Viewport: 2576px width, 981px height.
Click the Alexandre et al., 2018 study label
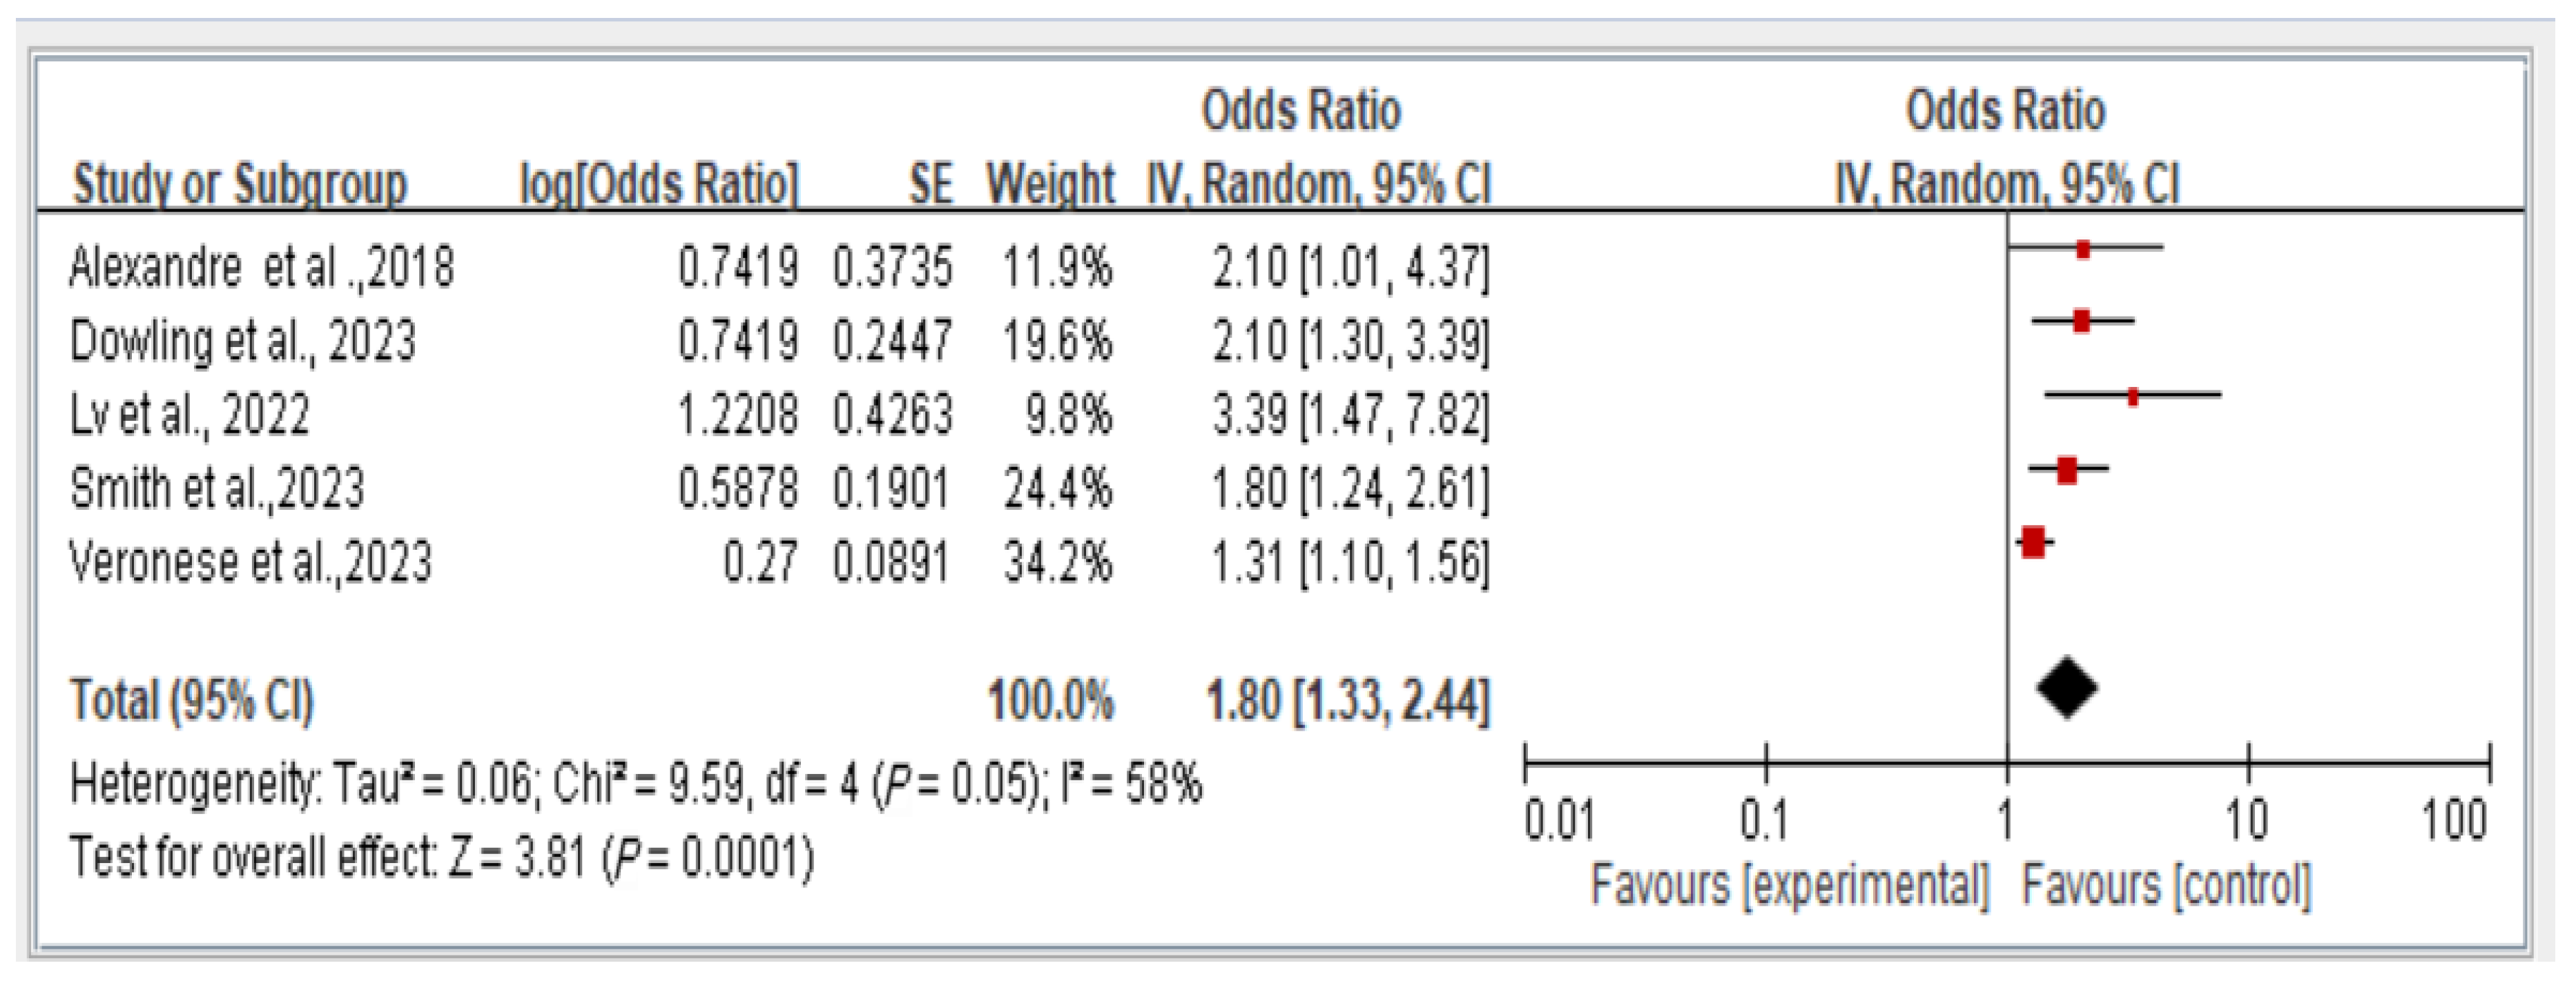click(261, 268)
